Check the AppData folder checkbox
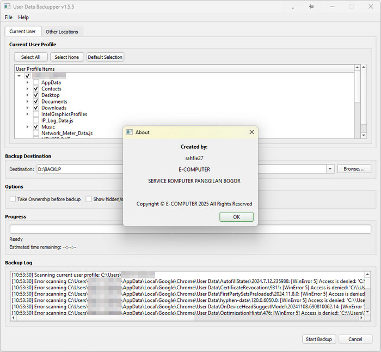Screen dimensions: 381x352 [36, 82]
